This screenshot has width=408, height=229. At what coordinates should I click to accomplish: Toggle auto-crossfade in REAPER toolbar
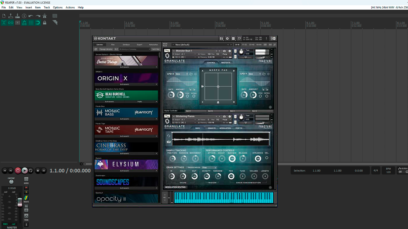pos(4,23)
